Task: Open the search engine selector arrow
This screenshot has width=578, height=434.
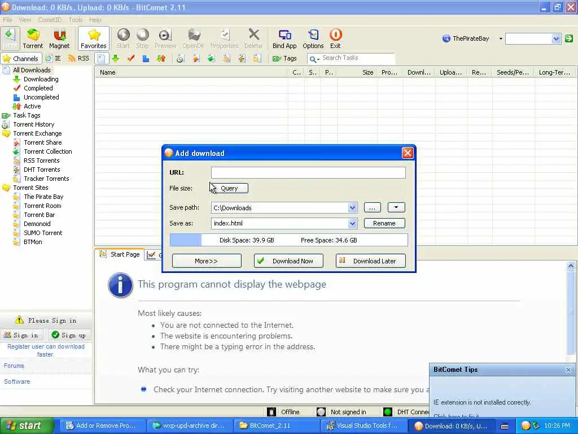Action: point(501,38)
